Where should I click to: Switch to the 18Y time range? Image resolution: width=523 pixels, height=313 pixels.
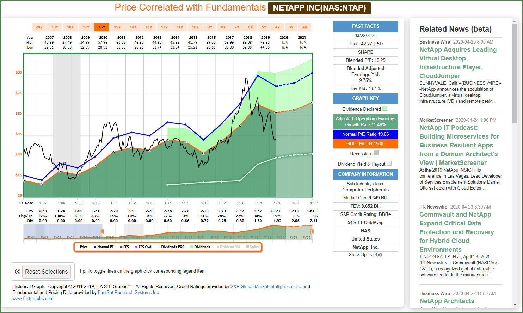tap(70, 27)
